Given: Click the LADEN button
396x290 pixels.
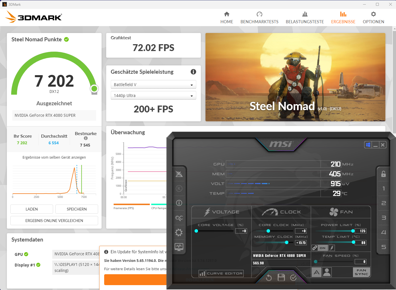Looking at the screenshot, I should [x=32, y=209].
